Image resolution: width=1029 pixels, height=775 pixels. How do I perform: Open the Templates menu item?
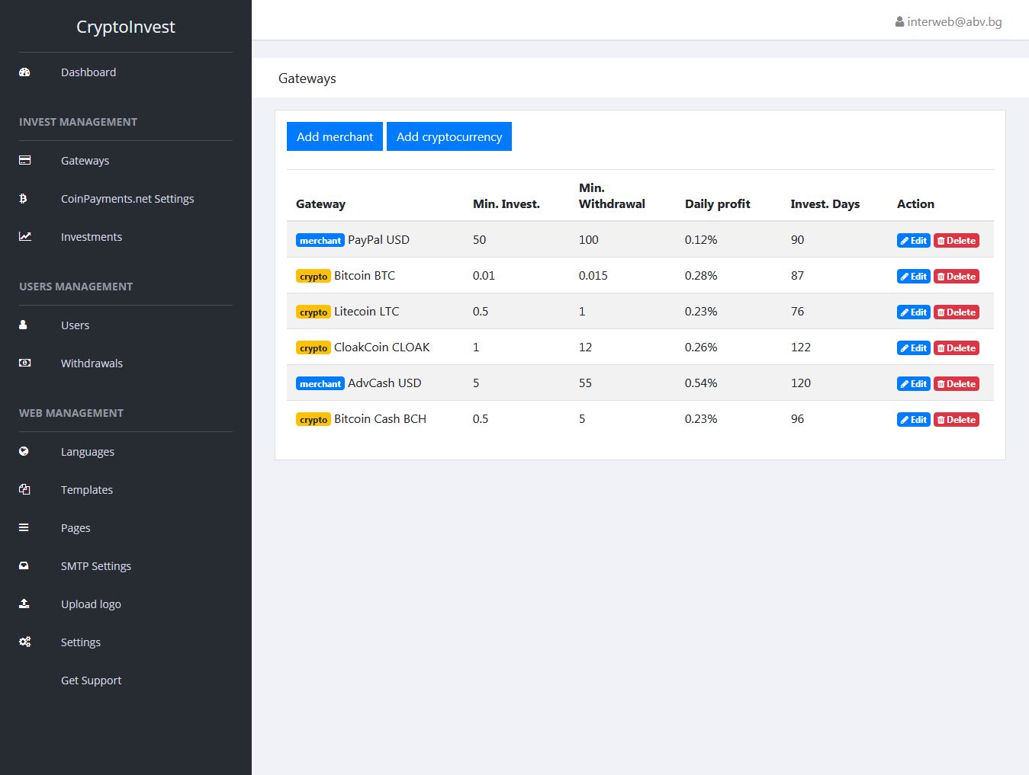[x=87, y=490]
